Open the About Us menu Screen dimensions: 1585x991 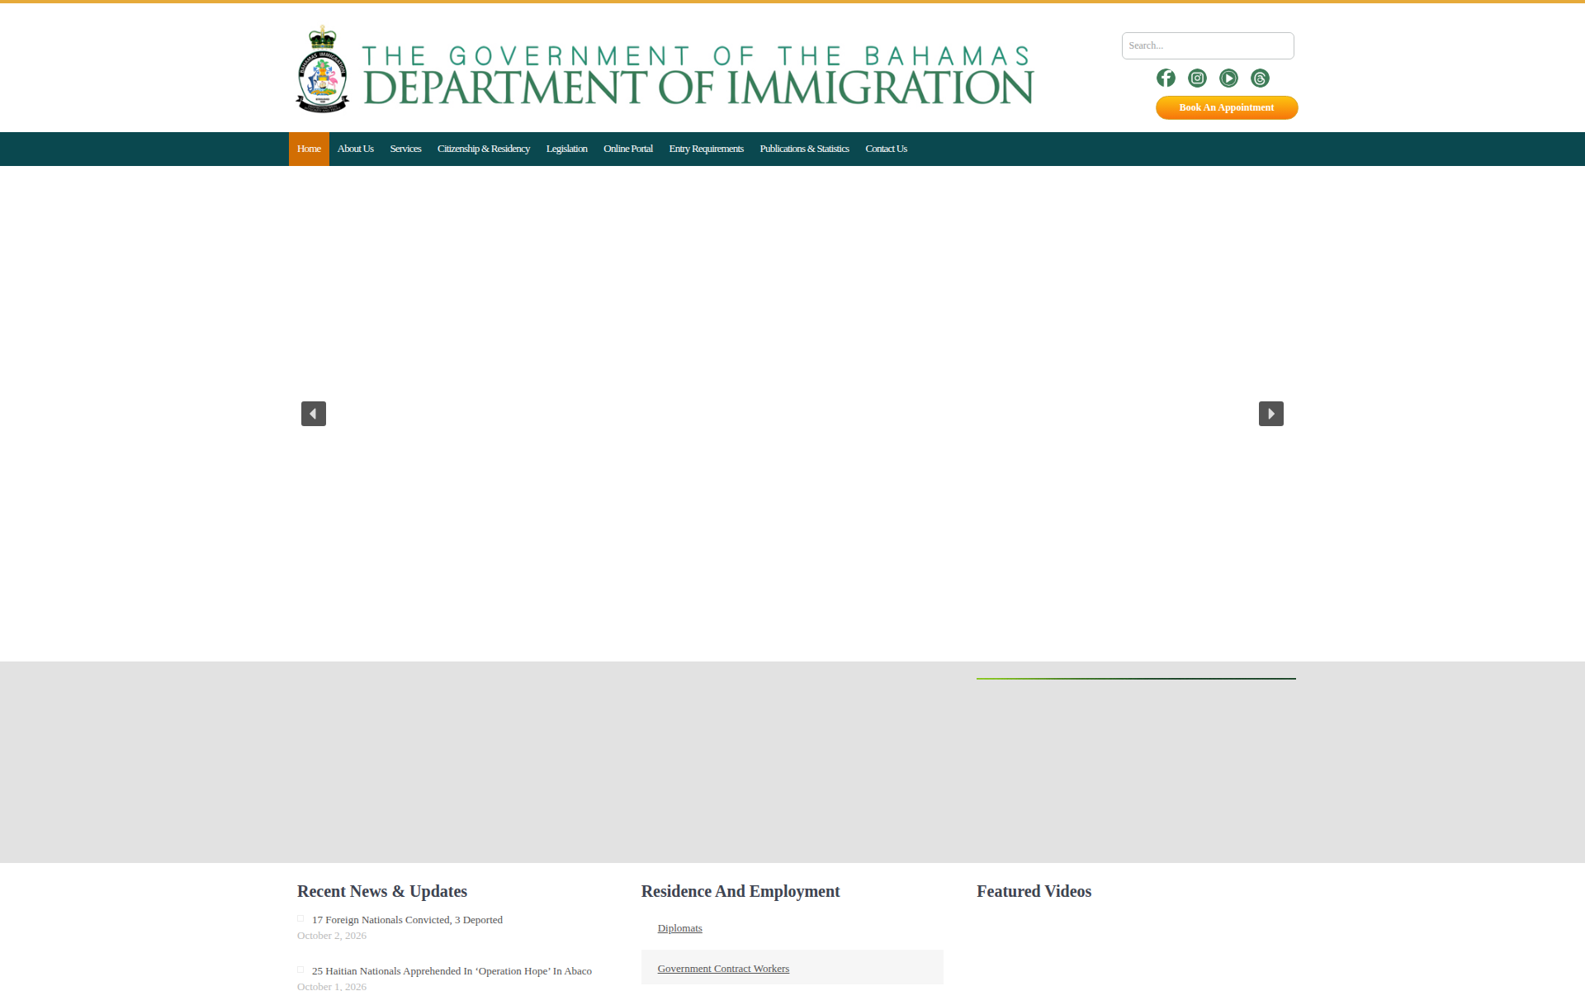click(x=356, y=149)
